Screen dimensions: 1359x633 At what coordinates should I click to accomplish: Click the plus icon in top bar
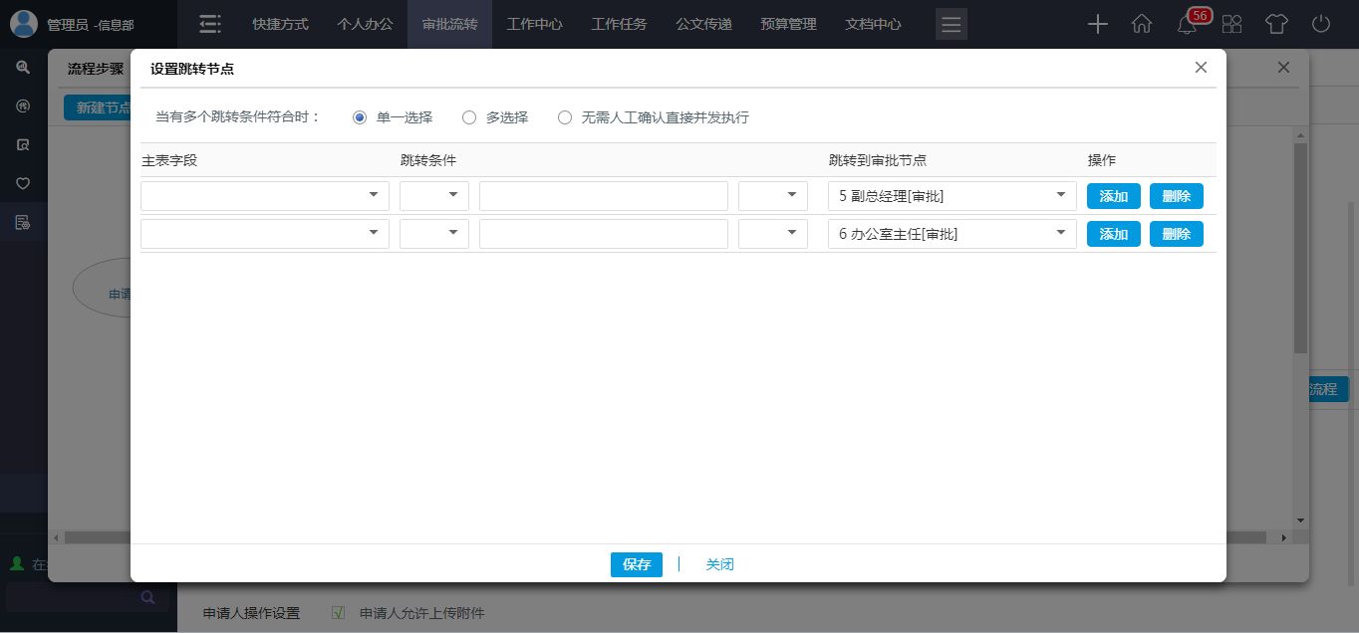tap(1097, 25)
